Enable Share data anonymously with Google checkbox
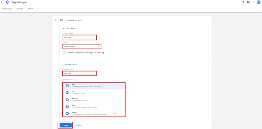 coord(64,53)
